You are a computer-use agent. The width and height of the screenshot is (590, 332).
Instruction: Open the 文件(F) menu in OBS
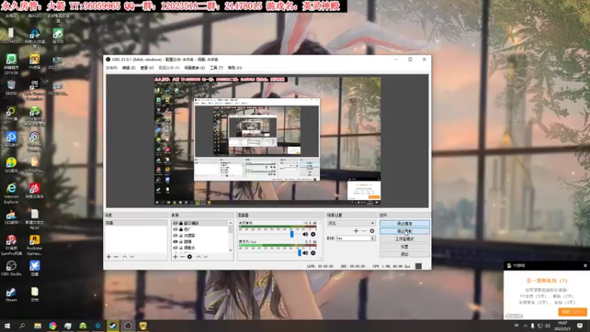(111, 68)
